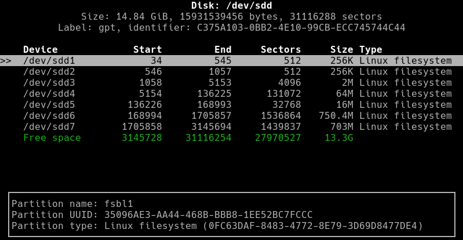Click the Partition name: fsbl1 line
This screenshot has height=240, width=463.
coord(72,203)
